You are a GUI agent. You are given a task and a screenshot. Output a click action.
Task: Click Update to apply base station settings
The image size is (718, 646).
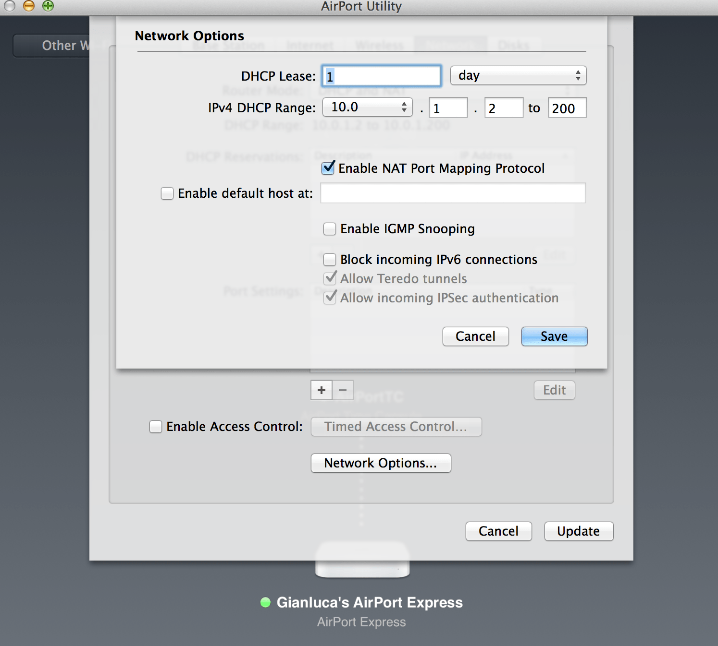(x=578, y=531)
